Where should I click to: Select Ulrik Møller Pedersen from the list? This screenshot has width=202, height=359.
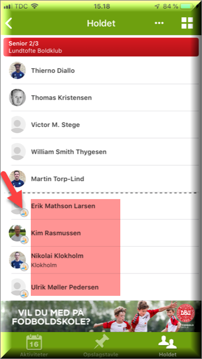click(x=101, y=287)
